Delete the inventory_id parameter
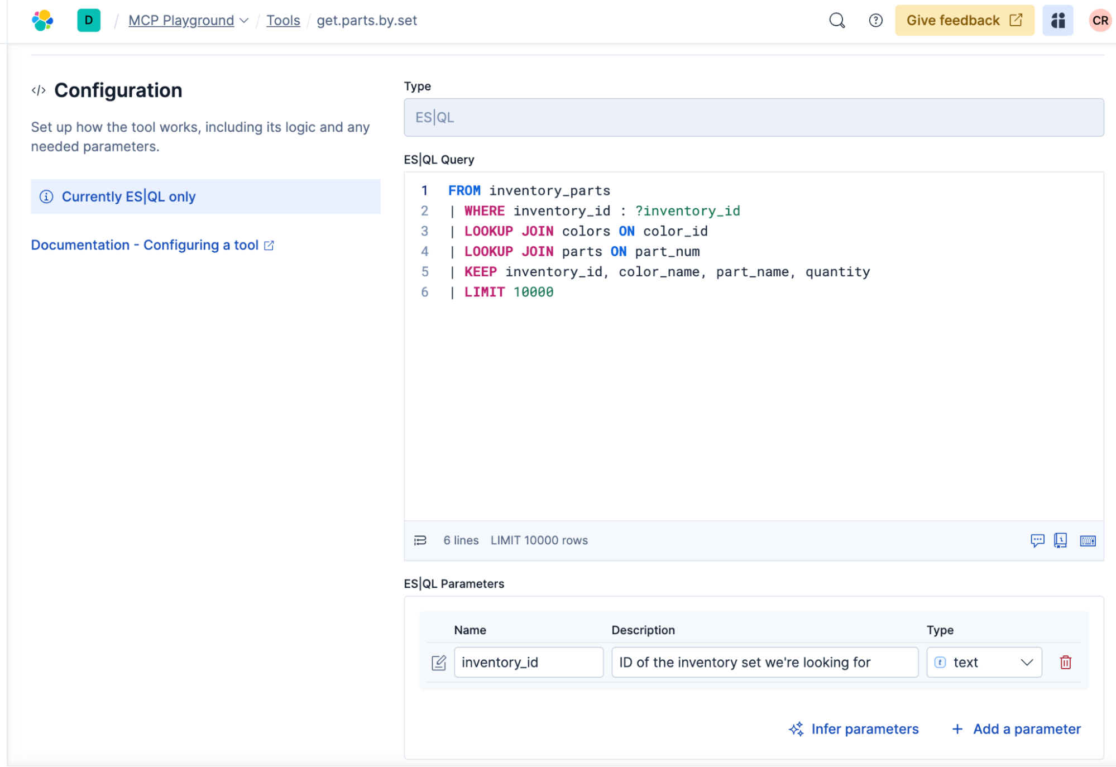This screenshot has width=1116, height=767. (1065, 662)
